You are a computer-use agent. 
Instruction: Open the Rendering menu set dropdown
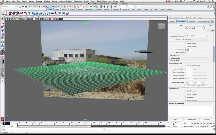click(9, 6)
